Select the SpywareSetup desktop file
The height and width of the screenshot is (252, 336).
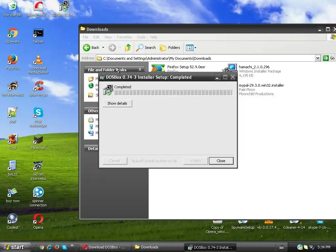(243, 225)
